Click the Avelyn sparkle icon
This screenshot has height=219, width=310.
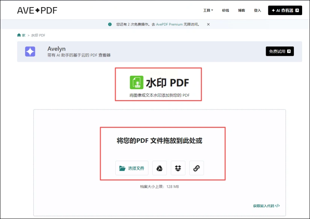30,51
